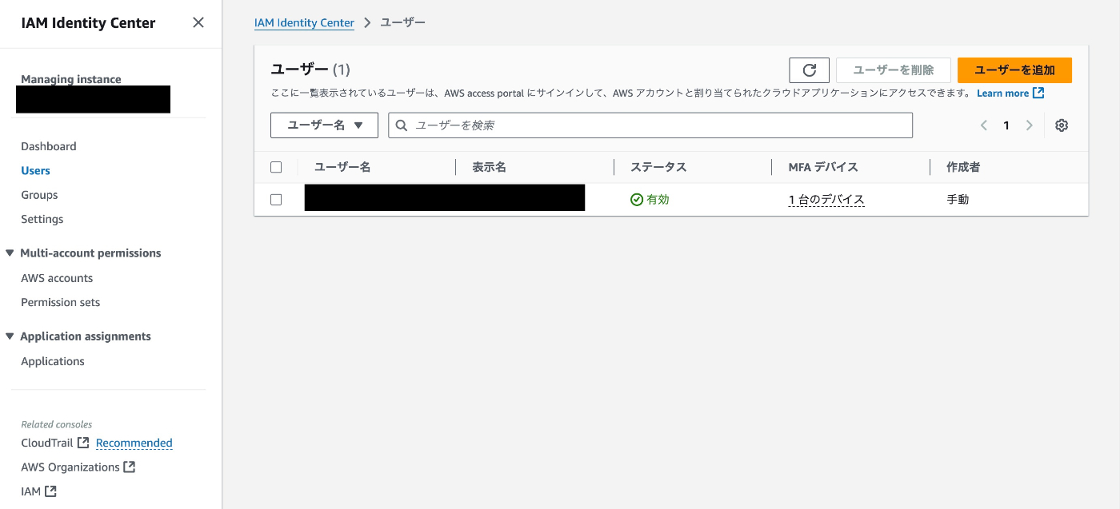Click the ユーザー名 column header
The width and height of the screenshot is (1120, 509).
[x=342, y=167]
